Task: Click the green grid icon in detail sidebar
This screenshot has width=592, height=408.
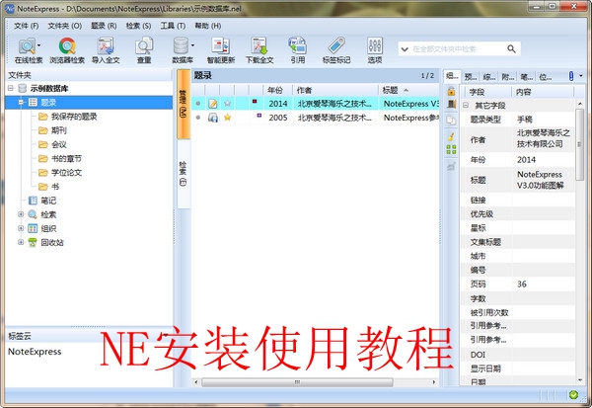Action: (x=451, y=149)
